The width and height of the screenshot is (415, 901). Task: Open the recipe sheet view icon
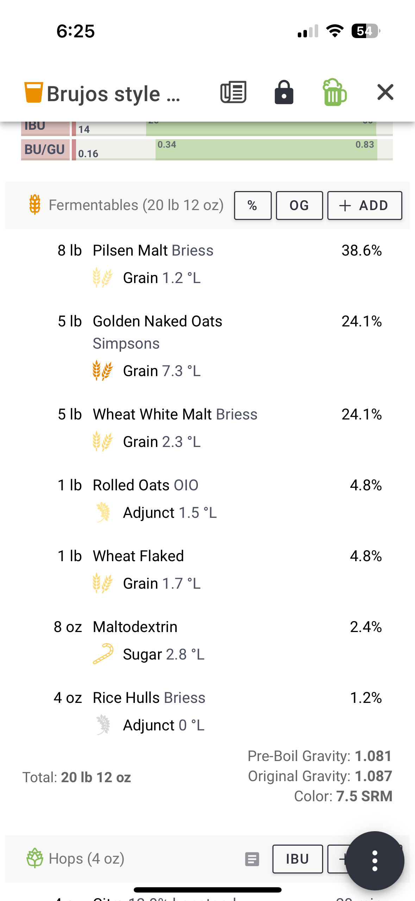(x=233, y=92)
